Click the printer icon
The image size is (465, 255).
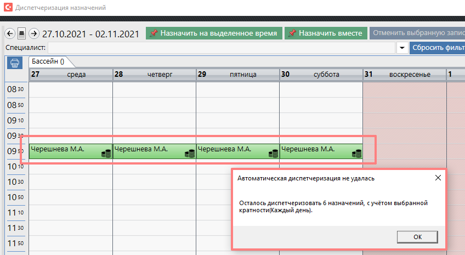click(14, 63)
